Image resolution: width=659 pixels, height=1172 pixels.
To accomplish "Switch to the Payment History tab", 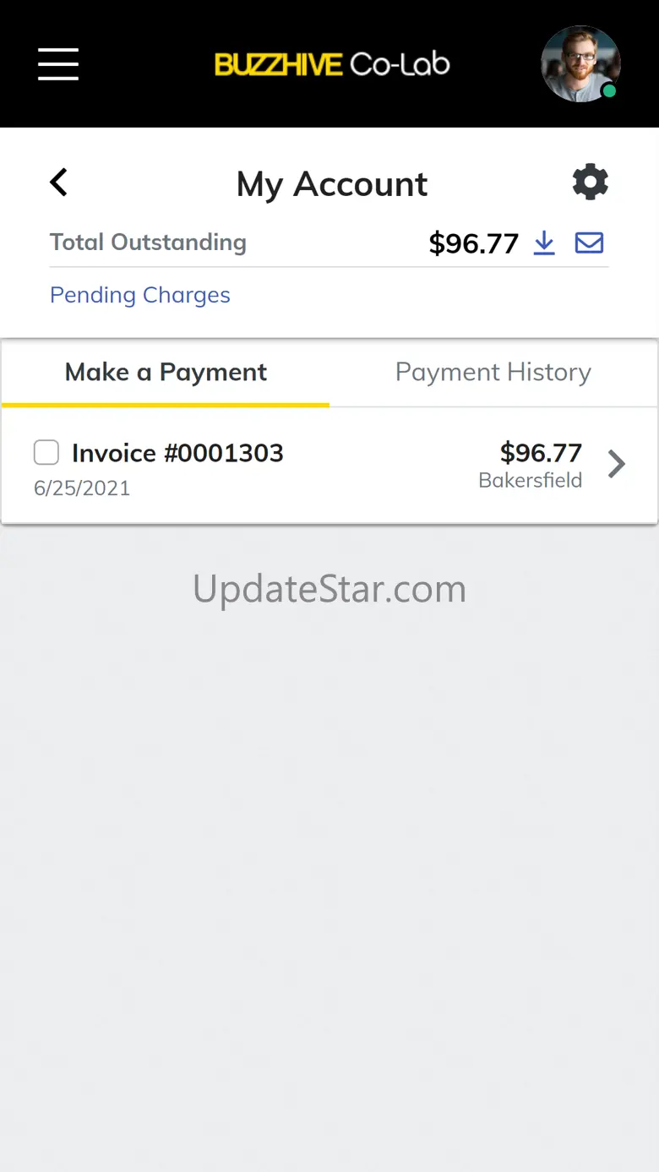I will click(493, 373).
